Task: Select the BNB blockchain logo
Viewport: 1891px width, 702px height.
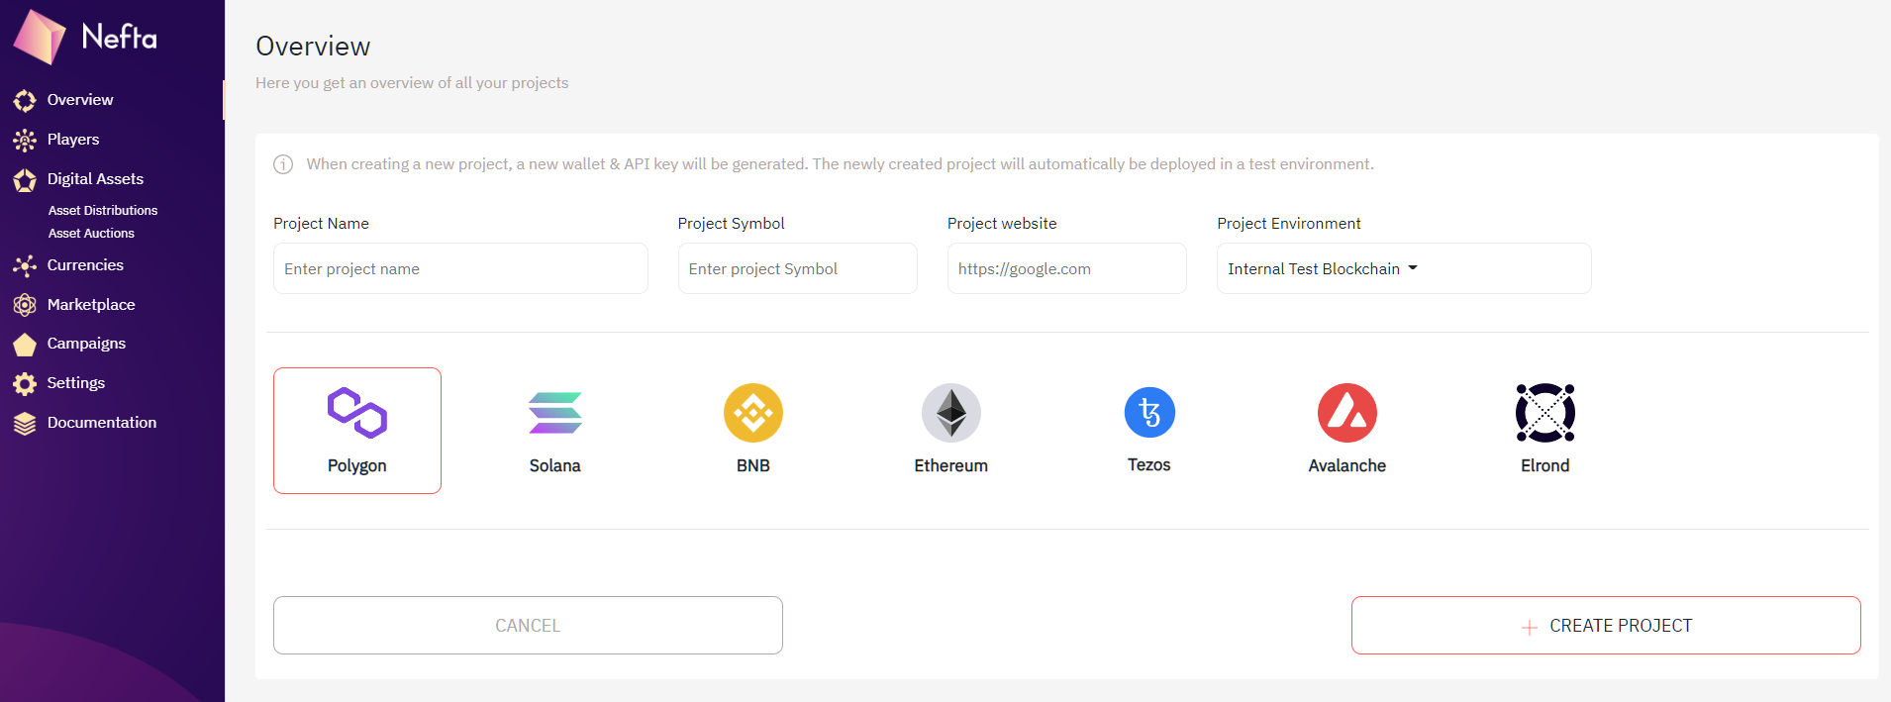Action: click(753, 413)
